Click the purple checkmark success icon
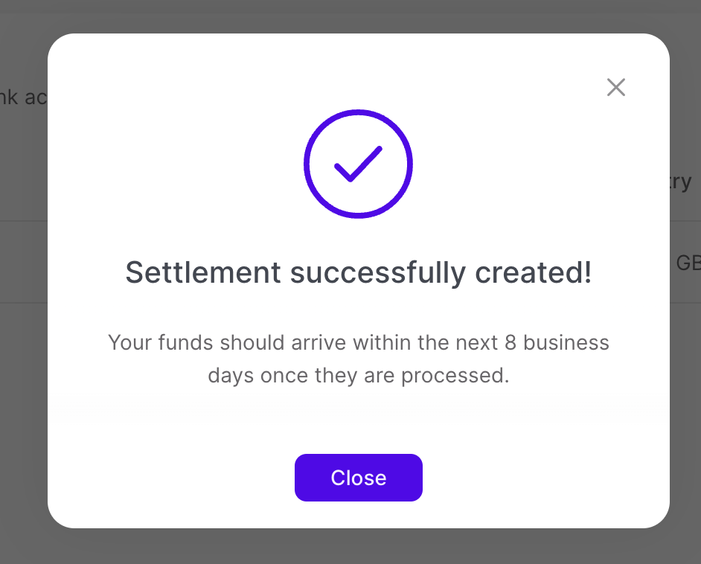Image resolution: width=701 pixels, height=564 pixels. (358, 164)
